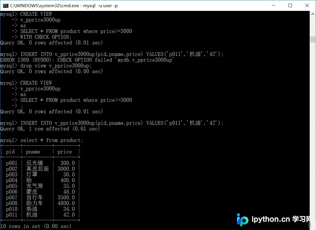
Task: Click the 'p005' cell
Action: (11, 186)
